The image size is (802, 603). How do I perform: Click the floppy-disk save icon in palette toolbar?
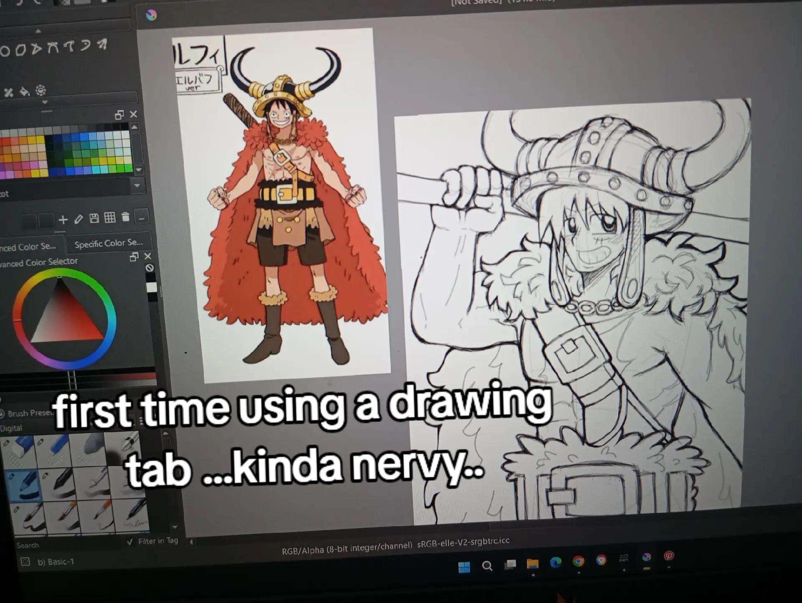94,218
